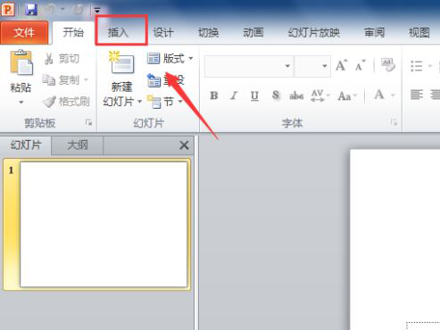Image resolution: width=440 pixels, height=330 pixels.
Task: Align text left in the paragraph group
Action: click(417, 95)
